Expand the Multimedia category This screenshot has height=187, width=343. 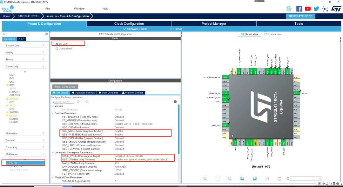point(25,133)
